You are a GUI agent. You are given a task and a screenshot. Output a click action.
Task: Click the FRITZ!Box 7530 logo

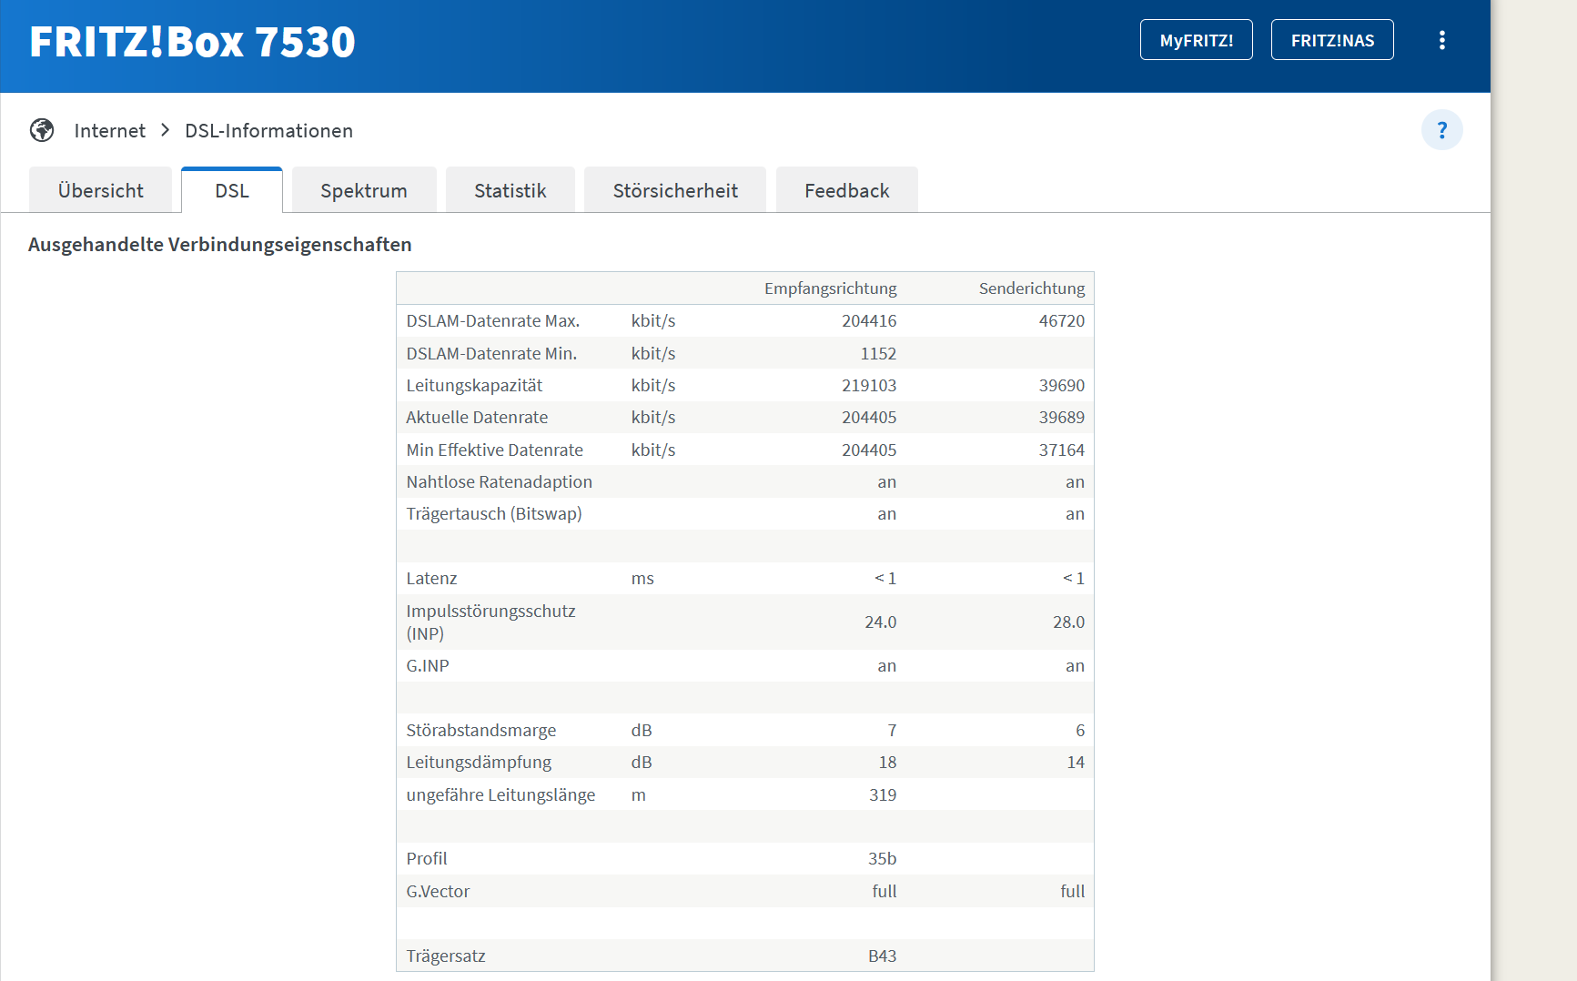(x=192, y=42)
